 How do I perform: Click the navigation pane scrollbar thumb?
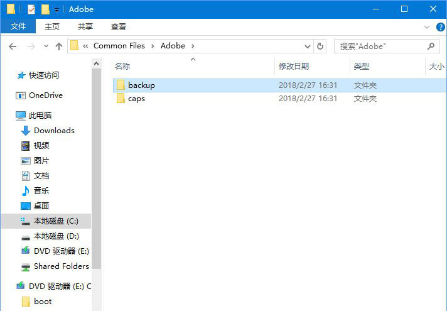tap(96, 168)
